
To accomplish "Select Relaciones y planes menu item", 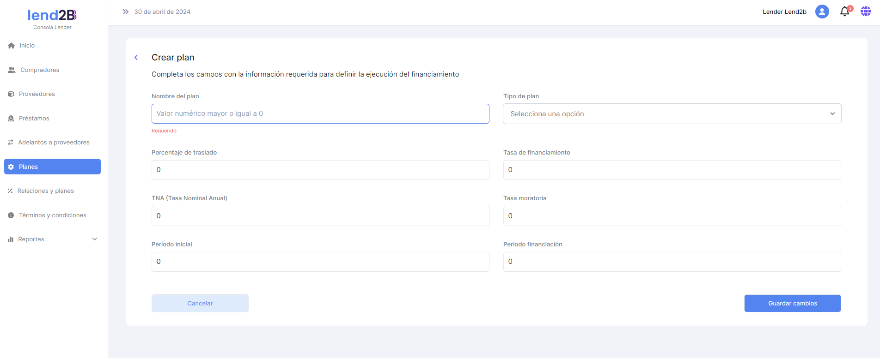I will tap(45, 191).
